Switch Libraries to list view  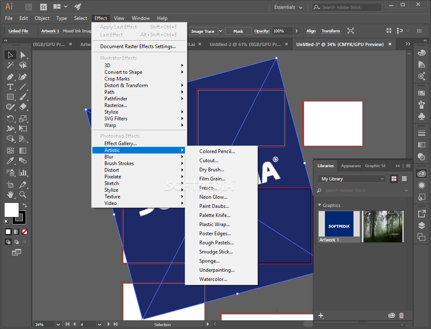point(404,179)
